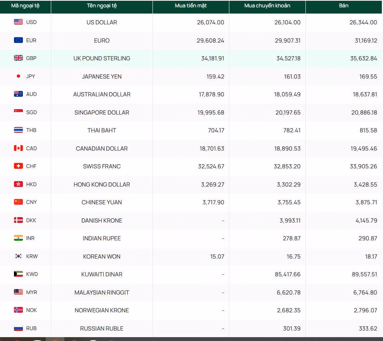Click the US flag icon beside USD
This screenshot has height=341, width=383.
point(18,22)
